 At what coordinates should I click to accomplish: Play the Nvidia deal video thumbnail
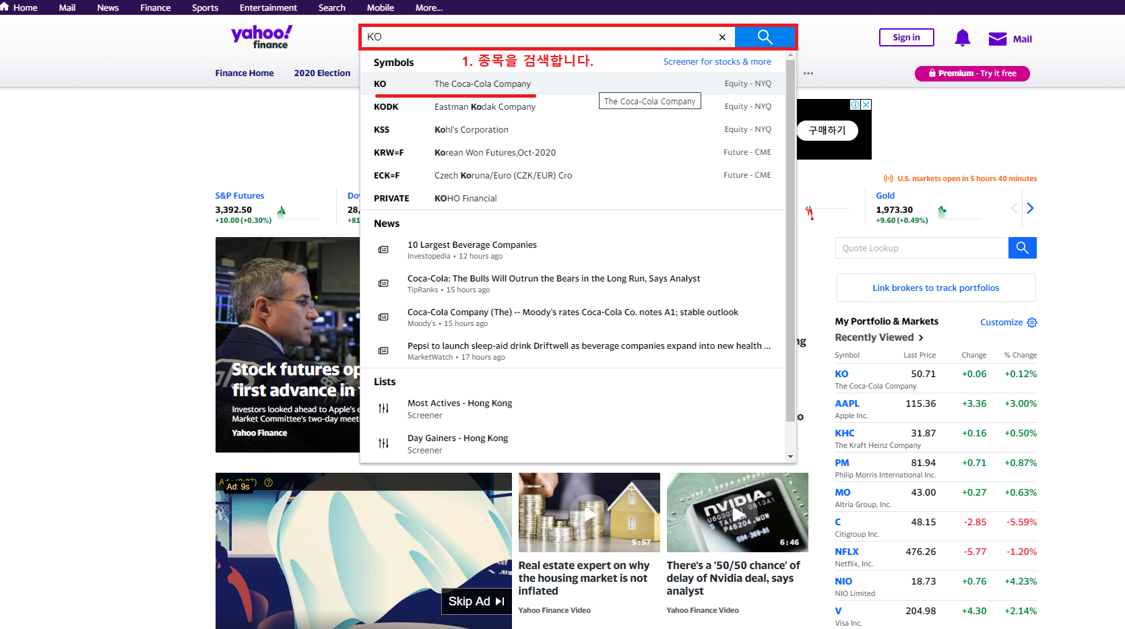click(738, 512)
